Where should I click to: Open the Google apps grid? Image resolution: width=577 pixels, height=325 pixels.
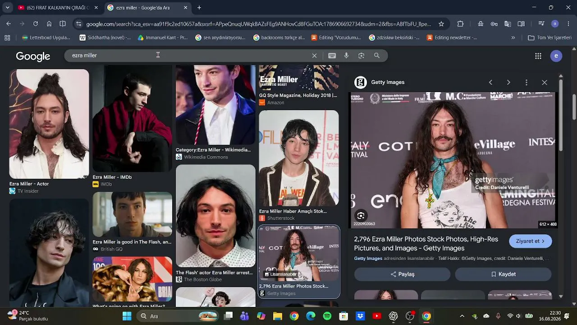tap(538, 56)
